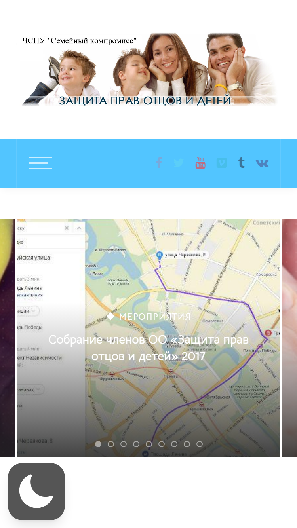Select the first slider dot
The height and width of the screenshot is (528, 297).
98,444
